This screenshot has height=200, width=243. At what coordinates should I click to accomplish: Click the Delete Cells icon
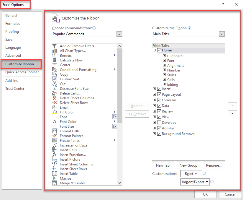[x=54, y=93]
